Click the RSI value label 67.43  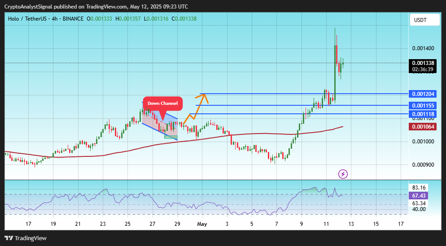coord(419,195)
